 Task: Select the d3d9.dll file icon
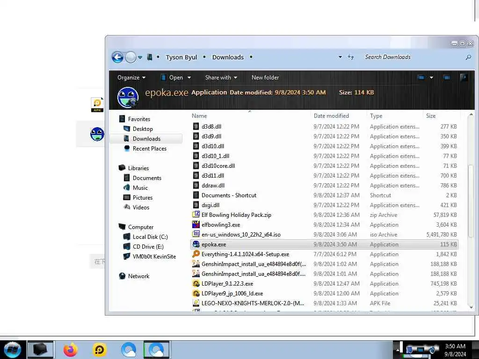tap(196, 136)
